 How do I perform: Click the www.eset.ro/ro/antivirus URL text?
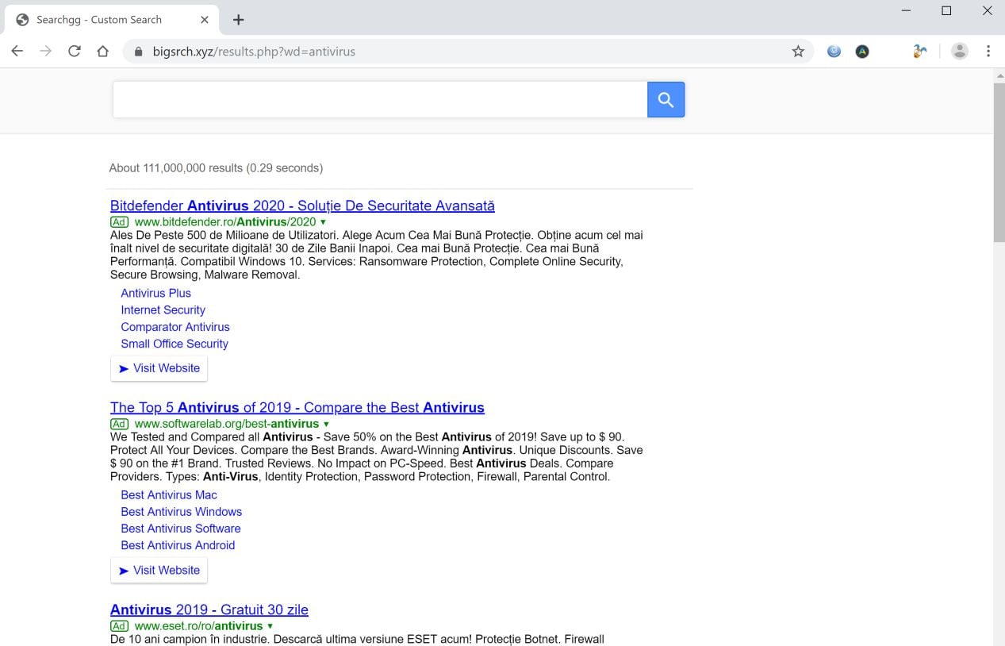tap(198, 626)
